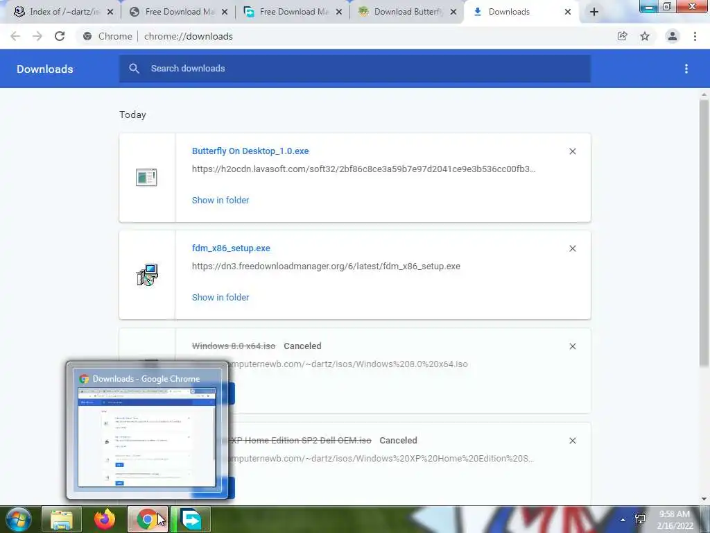Show fdm_x86_setup.exe in folder

(220, 297)
